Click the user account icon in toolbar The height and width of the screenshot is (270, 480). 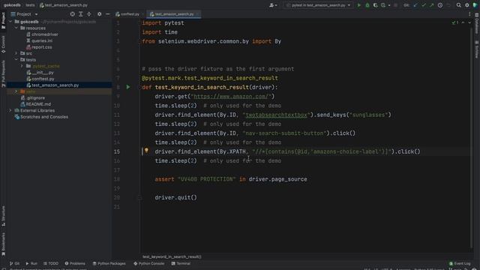point(272,5)
